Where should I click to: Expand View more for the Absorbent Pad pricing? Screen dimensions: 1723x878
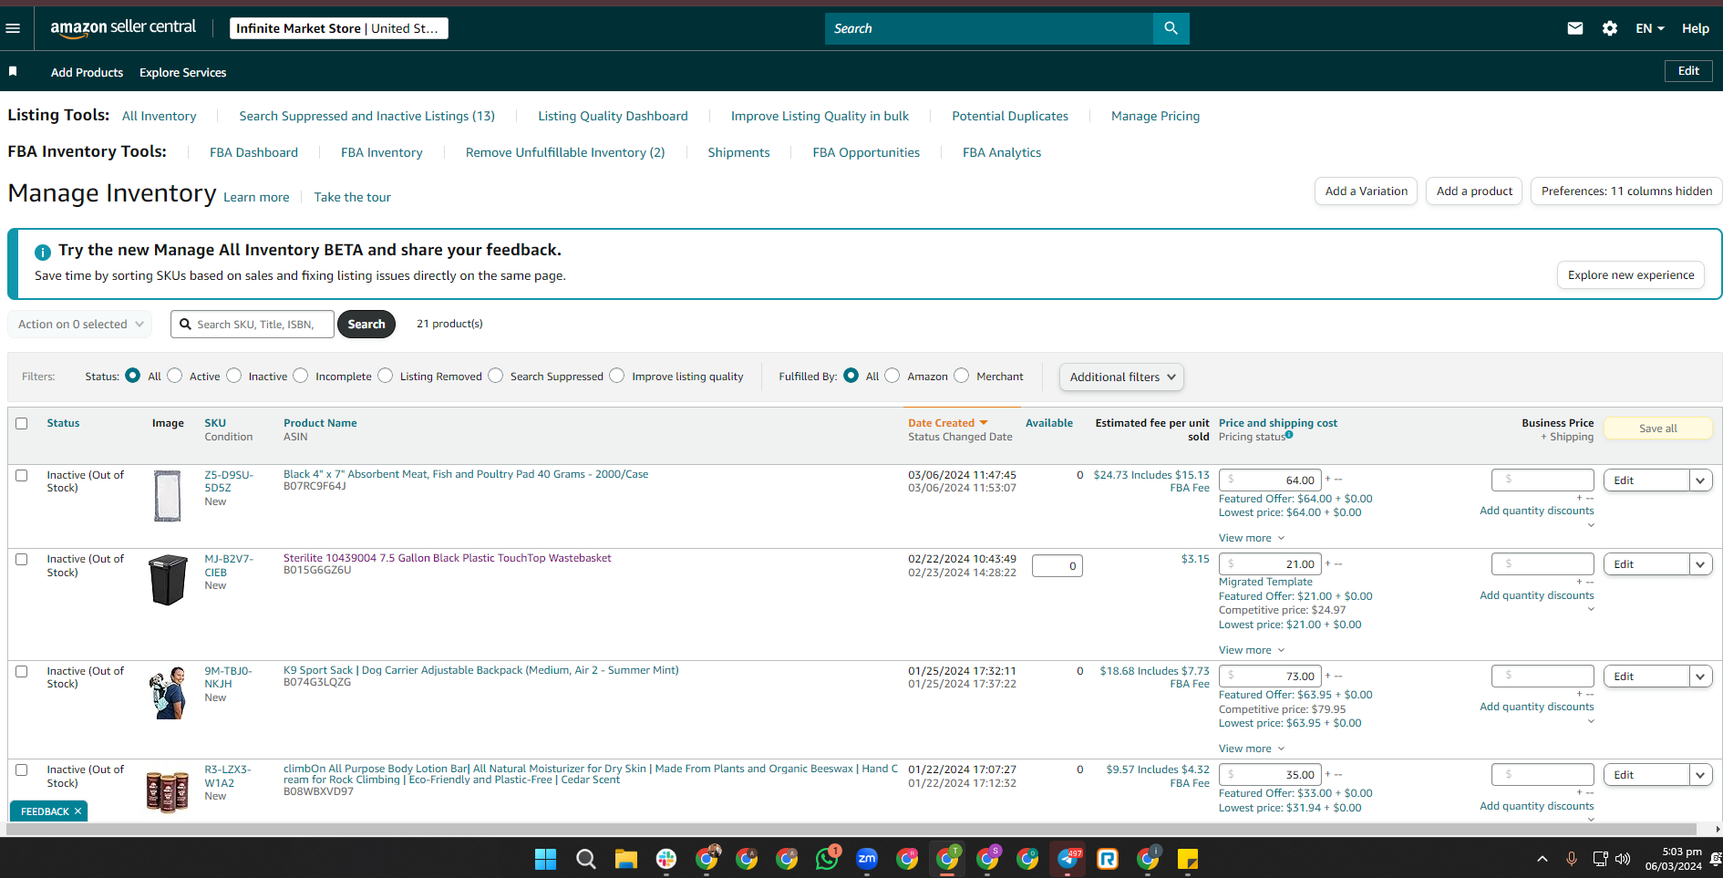[1252, 538]
